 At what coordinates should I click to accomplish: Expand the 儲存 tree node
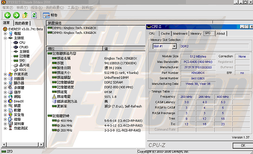pyautogui.click(x=5, y=92)
